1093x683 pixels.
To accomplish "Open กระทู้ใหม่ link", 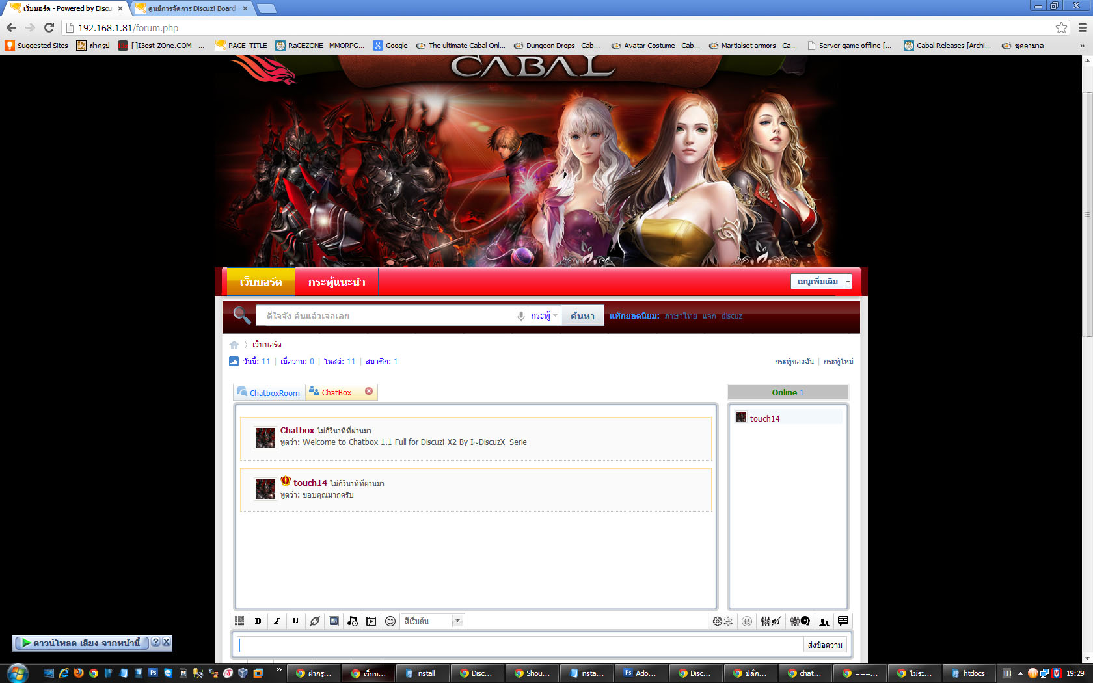I will click(x=839, y=362).
